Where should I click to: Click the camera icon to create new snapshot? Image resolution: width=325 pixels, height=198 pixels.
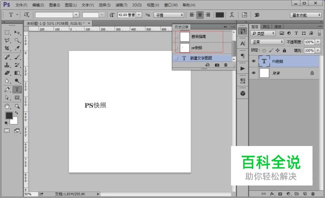tap(217, 65)
